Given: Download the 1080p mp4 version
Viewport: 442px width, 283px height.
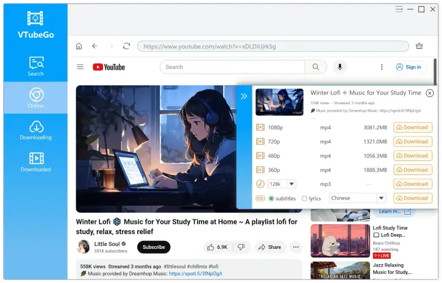Looking at the screenshot, I should click(413, 127).
